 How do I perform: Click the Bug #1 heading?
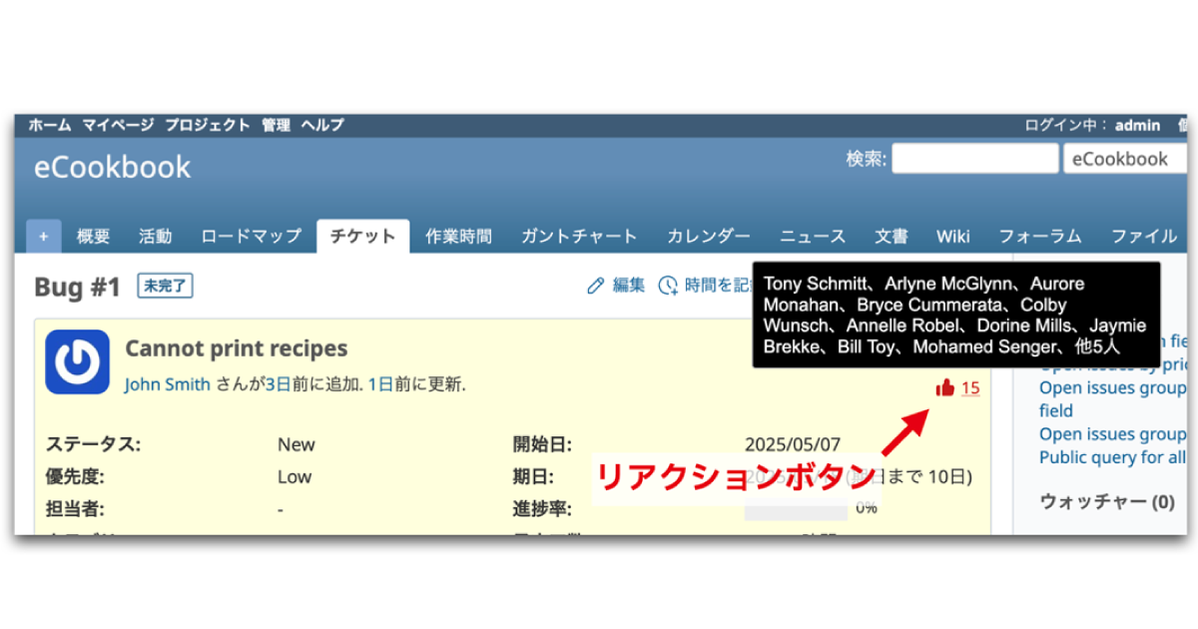77,288
